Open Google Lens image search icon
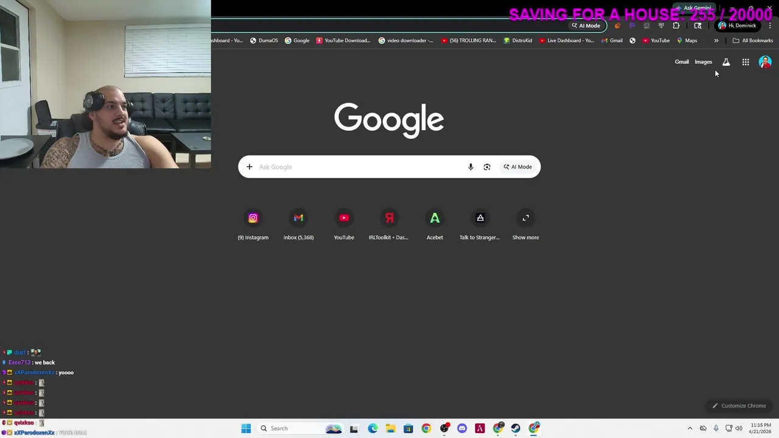The image size is (779, 438). 487,167
